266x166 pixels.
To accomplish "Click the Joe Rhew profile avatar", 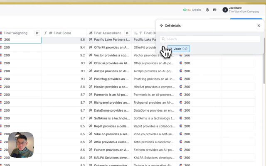I will click(225, 10).
